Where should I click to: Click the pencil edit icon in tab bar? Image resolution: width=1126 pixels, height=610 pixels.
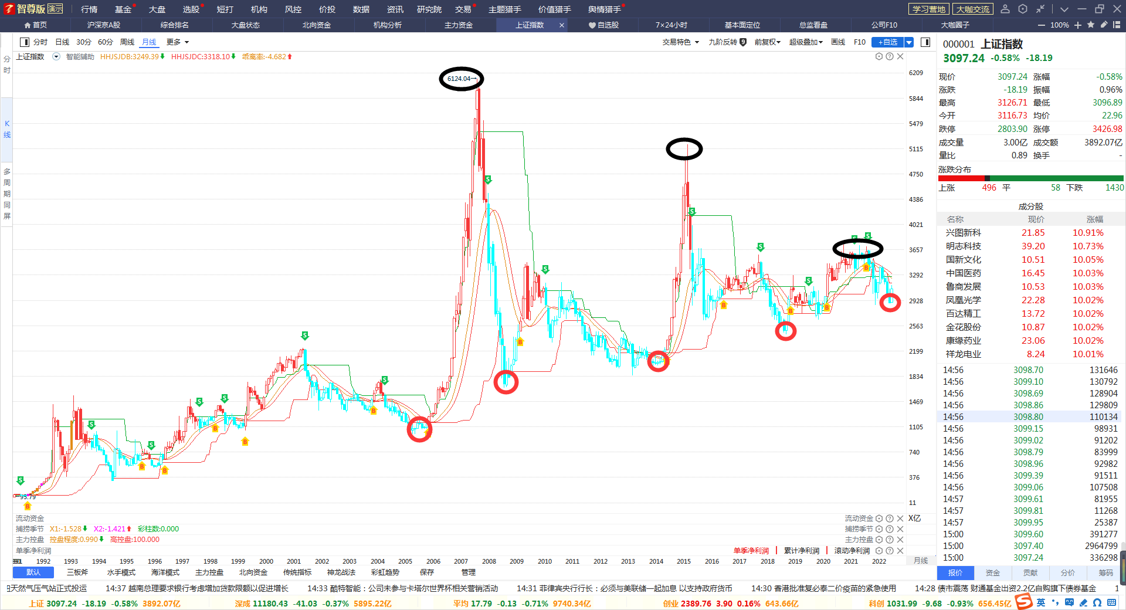[1104, 25]
